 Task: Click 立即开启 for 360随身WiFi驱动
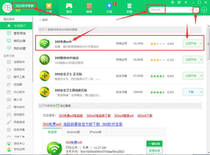tap(191, 60)
